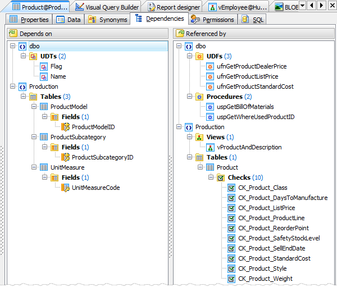Image resolution: width=337 pixels, height=287 pixels.
Task: Click the Depends on panel header icon
Action: [13, 34]
